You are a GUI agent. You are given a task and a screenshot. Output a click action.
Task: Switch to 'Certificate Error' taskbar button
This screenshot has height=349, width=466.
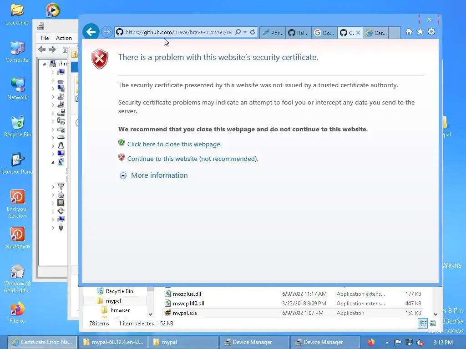click(x=42, y=342)
